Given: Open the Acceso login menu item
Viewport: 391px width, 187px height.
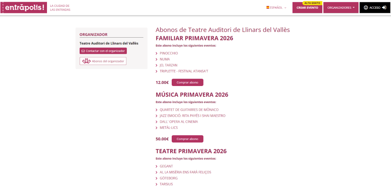Looking at the screenshot, I should pos(375,8).
